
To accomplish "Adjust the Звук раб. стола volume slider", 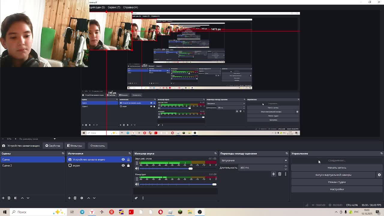I will point(190,169).
